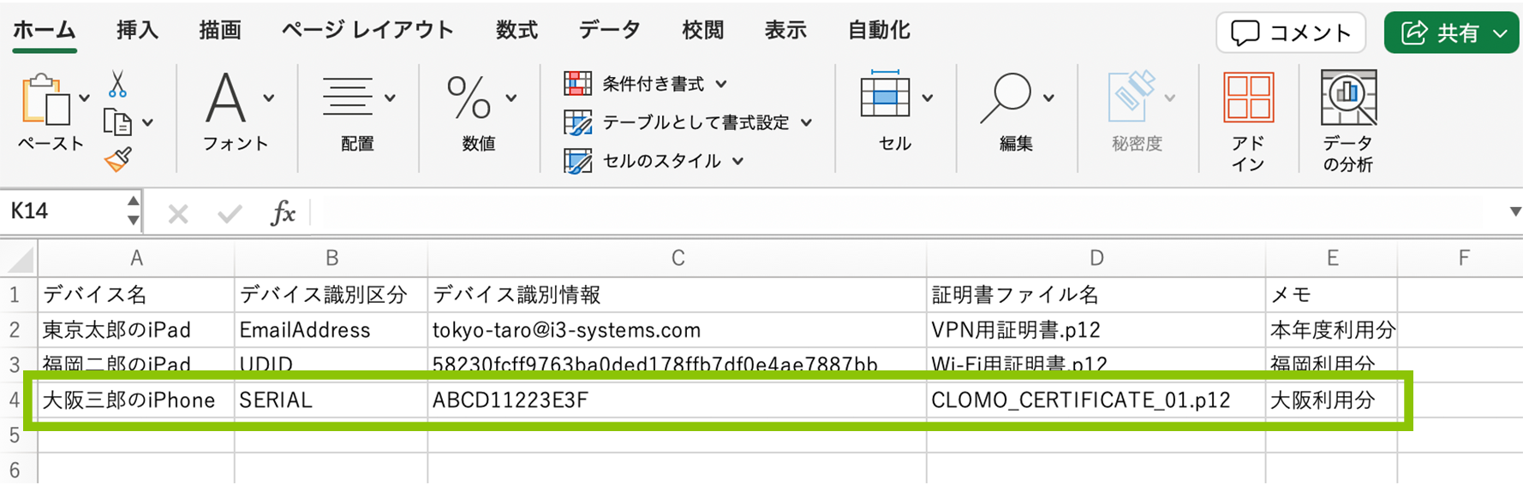
Task: Open the ページ レイアウト tab
Action: (x=367, y=31)
